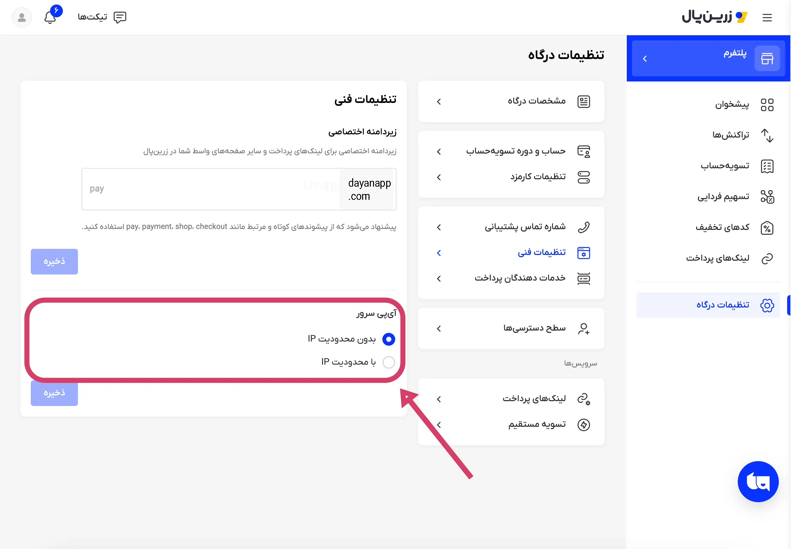791x549 pixels.
Task: Click the تراکنش‌ها arrows icon
Action: click(767, 135)
